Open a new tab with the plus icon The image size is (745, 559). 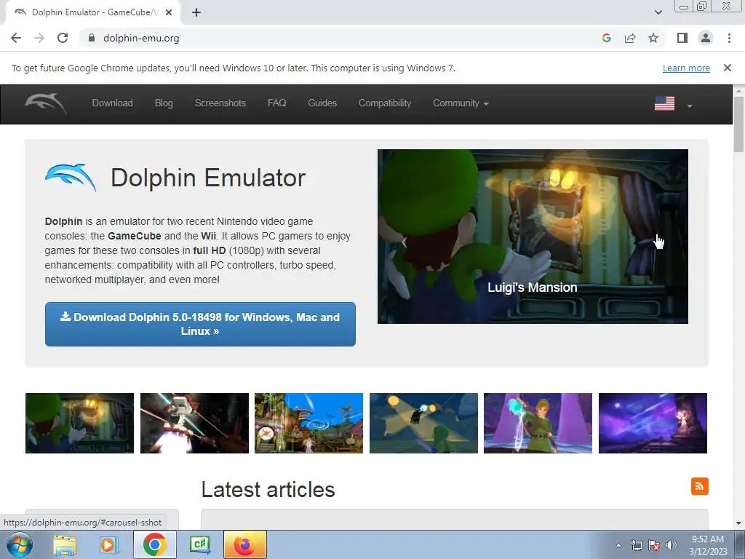[196, 12]
